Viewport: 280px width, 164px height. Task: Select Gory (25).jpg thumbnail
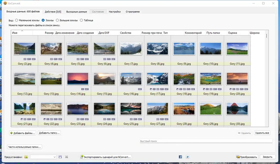pyautogui.click(x=131, y=108)
